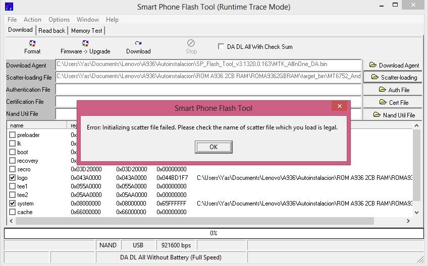Select the Firmware -> Upgrade icon

coord(85,43)
